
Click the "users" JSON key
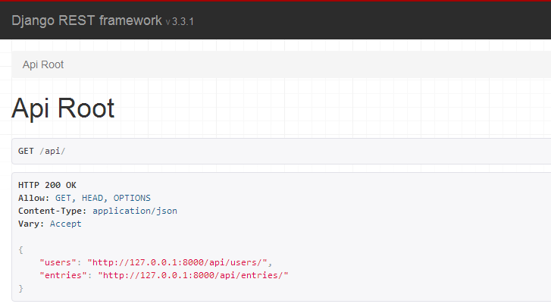coord(58,262)
